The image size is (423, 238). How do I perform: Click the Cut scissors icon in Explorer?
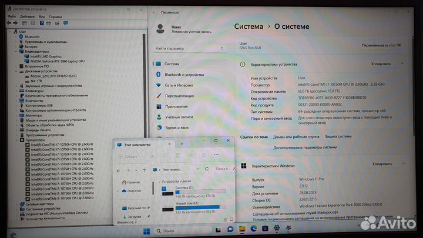152,156
